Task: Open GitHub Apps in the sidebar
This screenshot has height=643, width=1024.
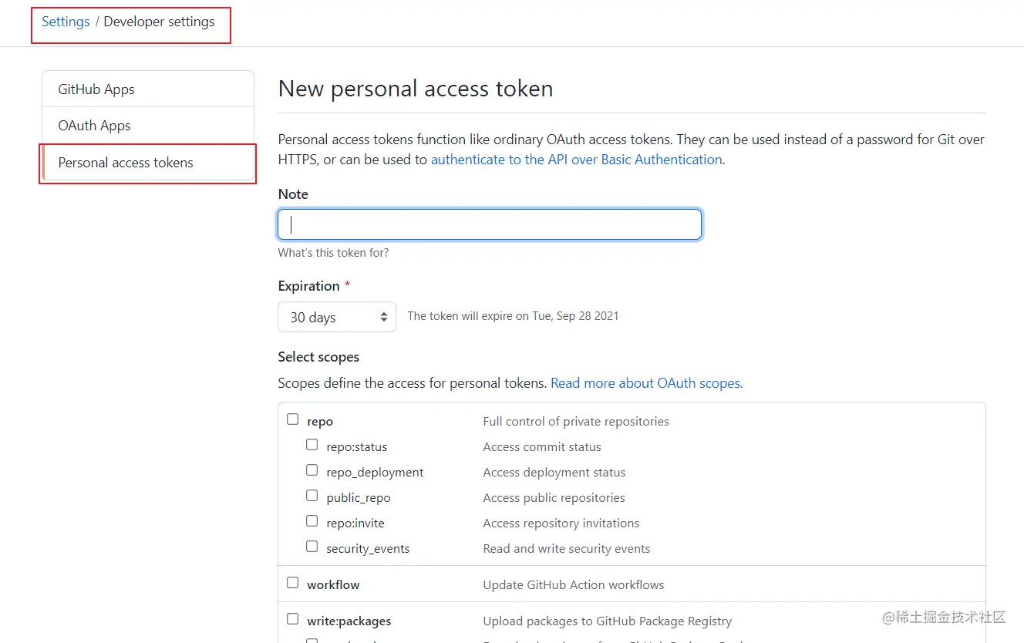Action: click(x=96, y=89)
